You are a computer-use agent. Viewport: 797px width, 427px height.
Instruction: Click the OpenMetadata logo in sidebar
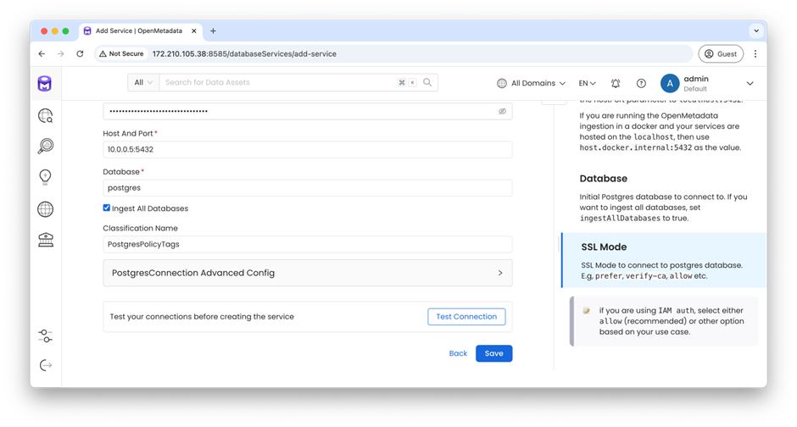[45, 83]
